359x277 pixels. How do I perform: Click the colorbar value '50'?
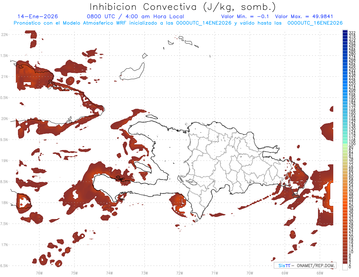coord(351,192)
